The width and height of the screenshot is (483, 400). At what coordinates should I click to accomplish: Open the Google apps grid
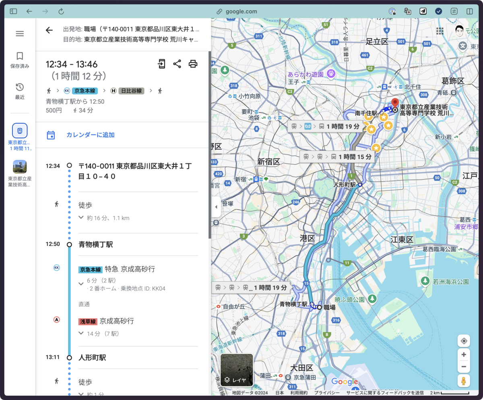point(440,31)
